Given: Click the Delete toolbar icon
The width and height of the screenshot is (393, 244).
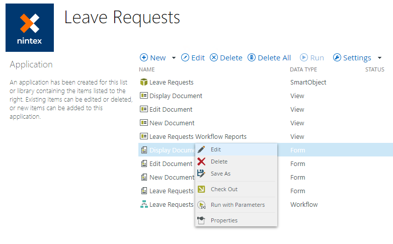Looking at the screenshot, I should (214, 58).
